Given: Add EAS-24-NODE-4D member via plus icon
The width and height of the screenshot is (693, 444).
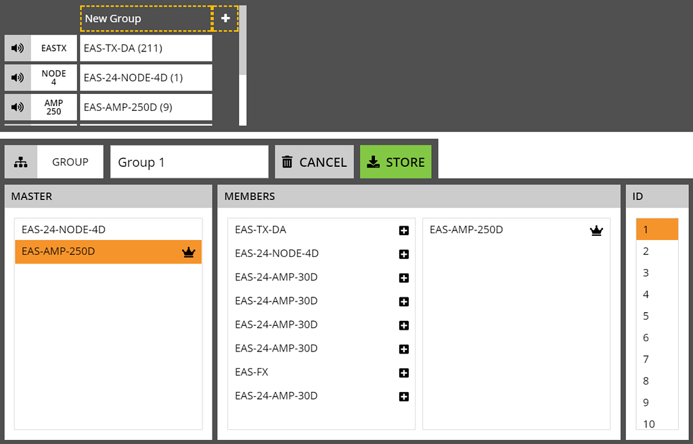Looking at the screenshot, I should click(403, 254).
